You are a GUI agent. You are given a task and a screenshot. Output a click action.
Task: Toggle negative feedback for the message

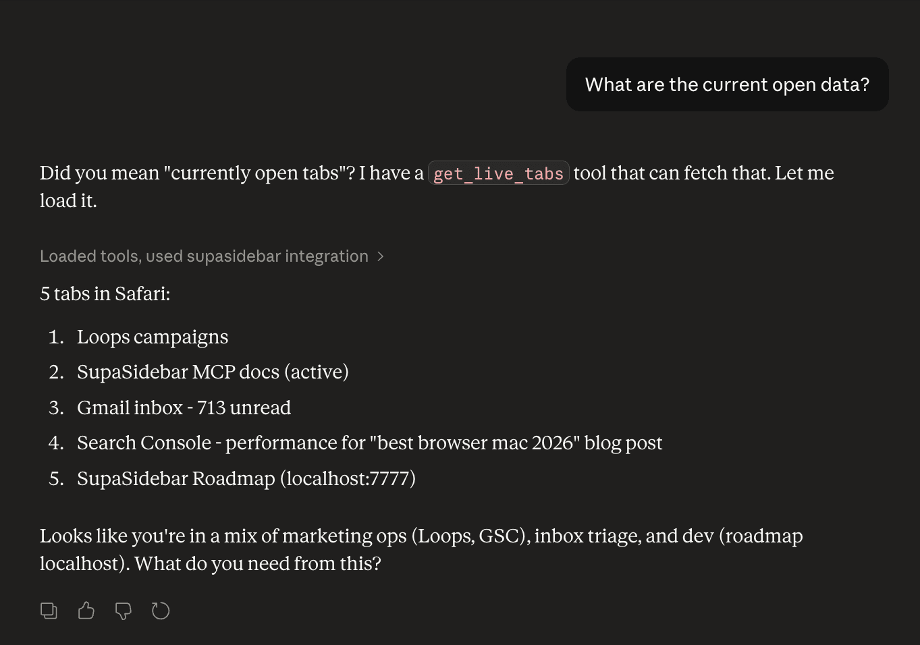[123, 611]
